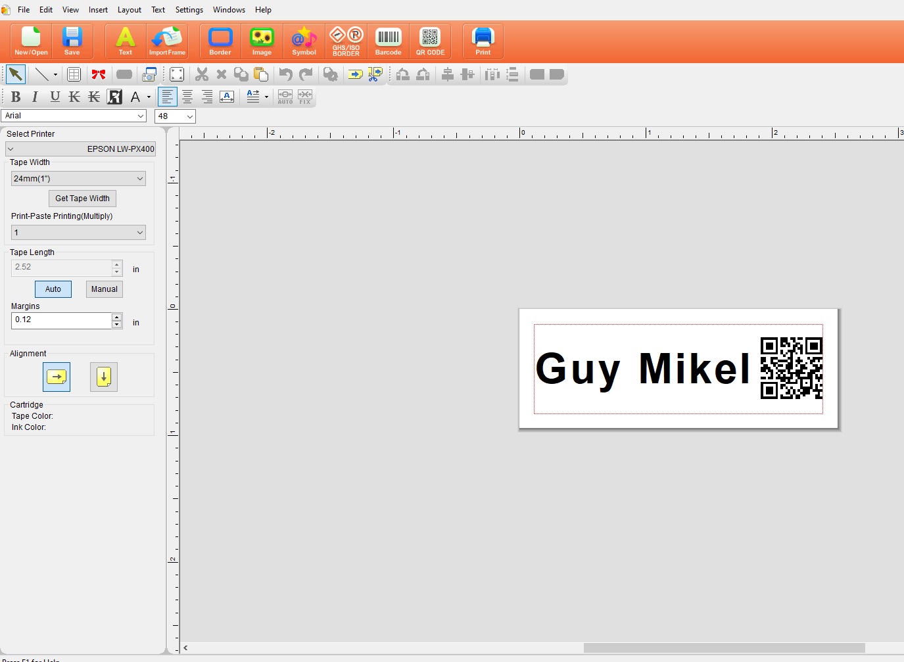
Task: Toggle inverted (reversed) text style R
Action: pyautogui.click(x=115, y=97)
